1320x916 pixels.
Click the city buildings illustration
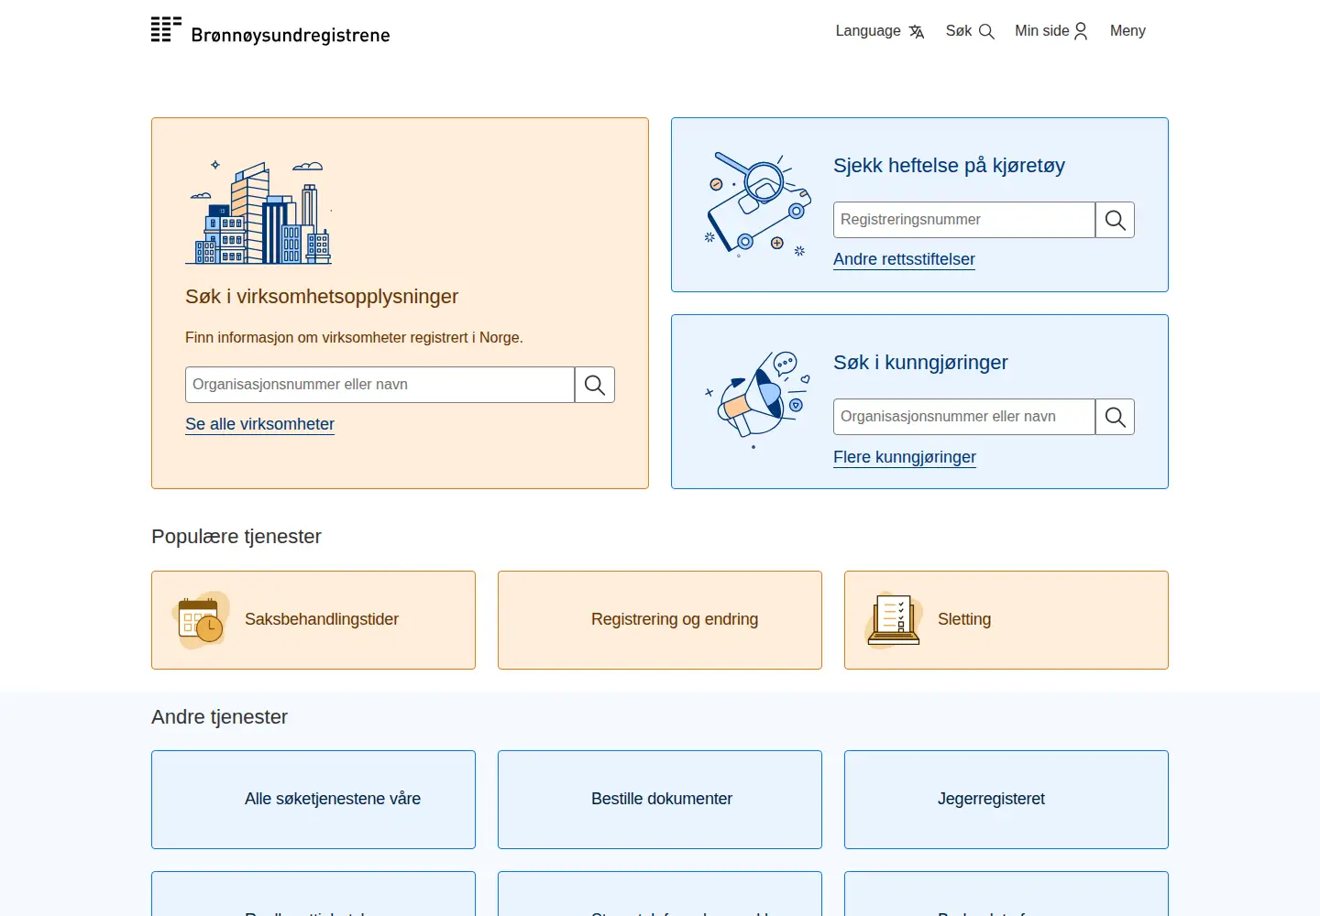(258, 213)
